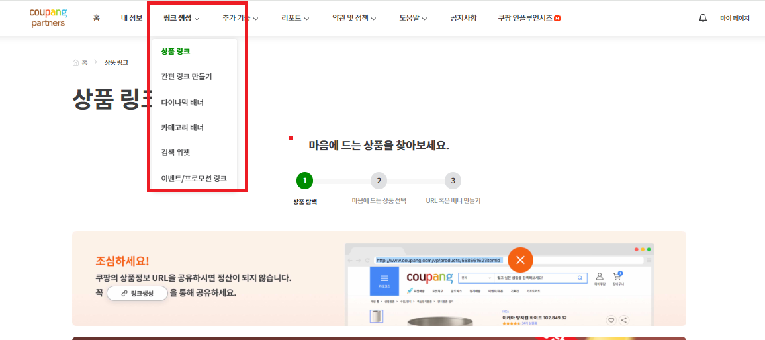Open 공지사항 in top navigation

tap(463, 18)
